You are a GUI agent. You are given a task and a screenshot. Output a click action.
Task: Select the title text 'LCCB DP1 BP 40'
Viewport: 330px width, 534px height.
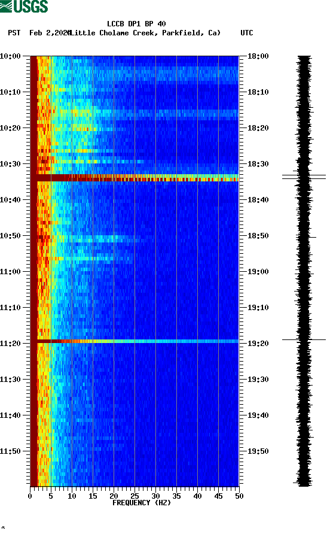tap(136, 24)
